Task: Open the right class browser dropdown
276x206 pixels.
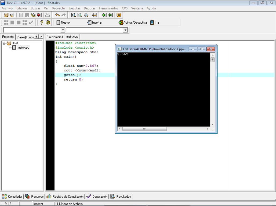Action: [125, 30]
